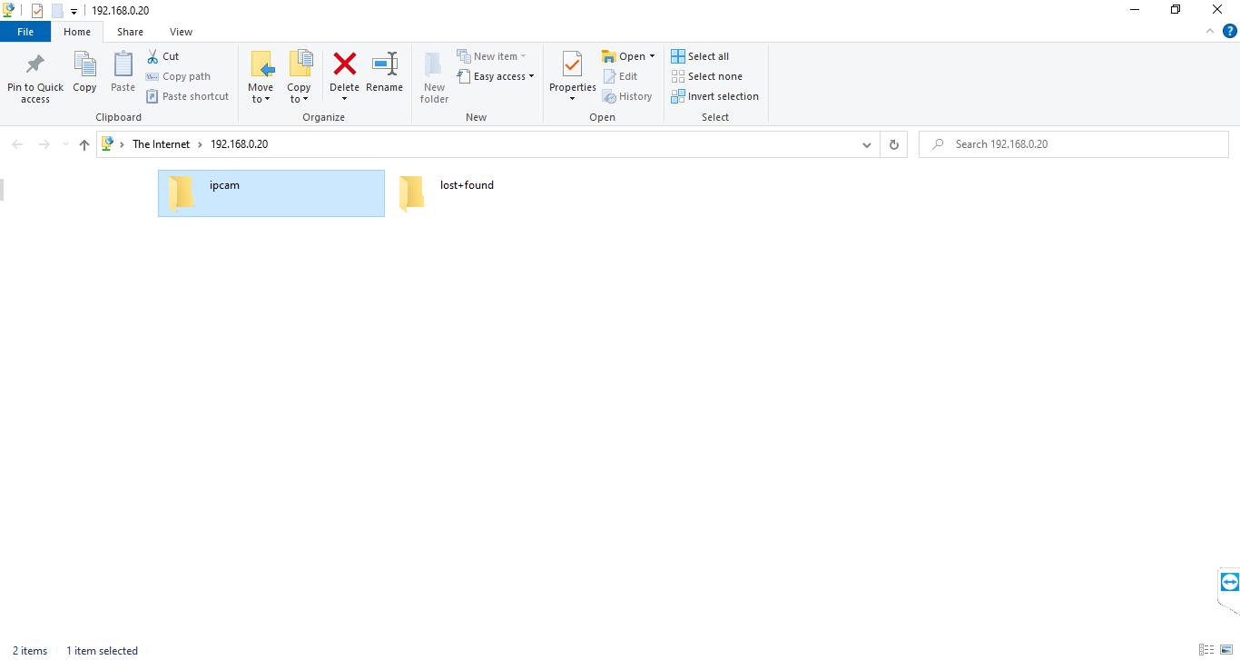Open the TeamViewer panel on the right edge
The width and height of the screenshot is (1240, 660).
click(1231, 581)
